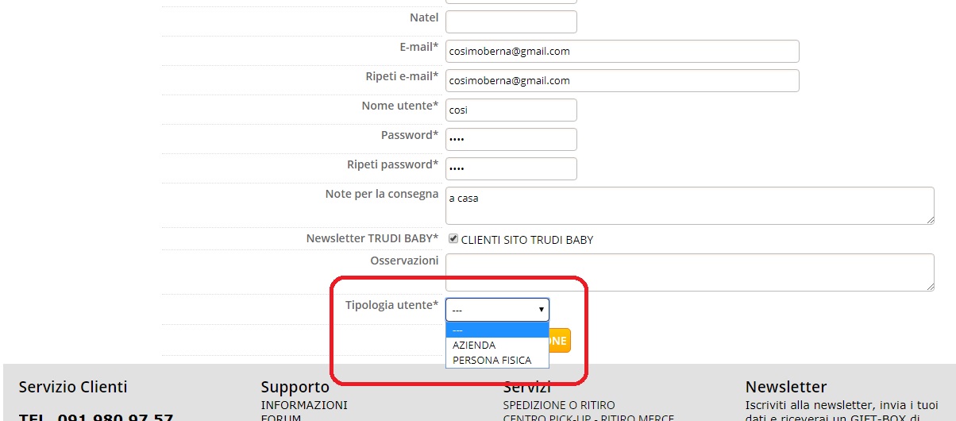Image resolution: width=956 pixels, height=421 pixels.
Task: Go to the FORUM link under Supporto
Action: (281, 417)
